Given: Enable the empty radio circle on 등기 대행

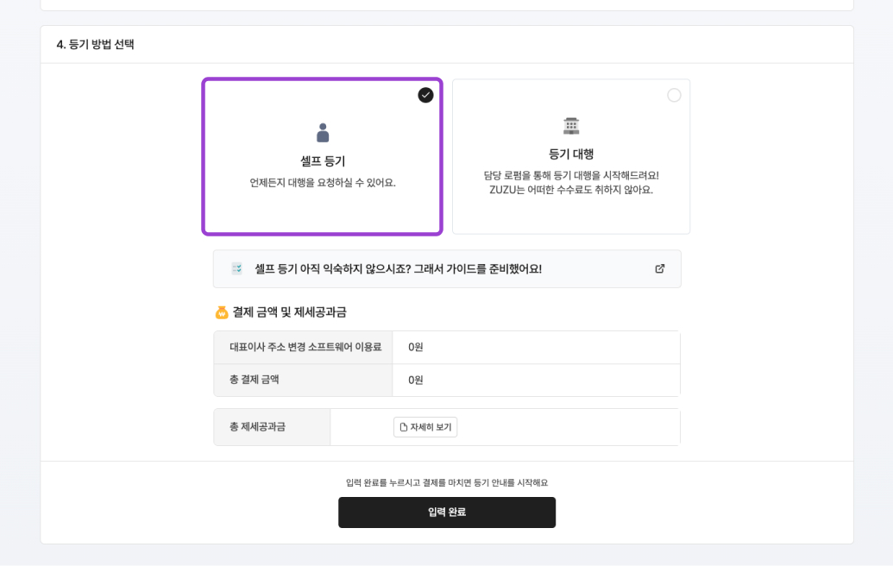Looking at the screenshot, I should [x=674, y=95].
